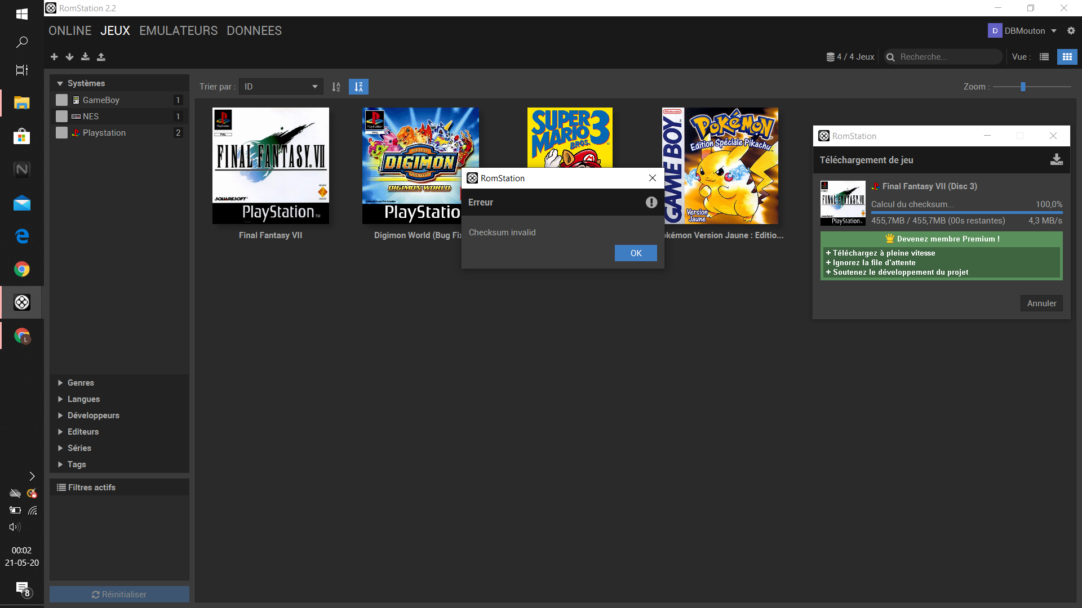The image size is (1082, 608).
Task: Click the volume tray icon
Action: pos(15,527)
